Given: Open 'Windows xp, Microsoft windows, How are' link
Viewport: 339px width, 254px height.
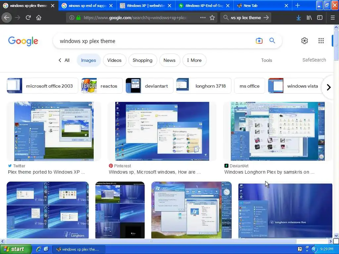Looking at the screenshot, I should tap(155, 172).
